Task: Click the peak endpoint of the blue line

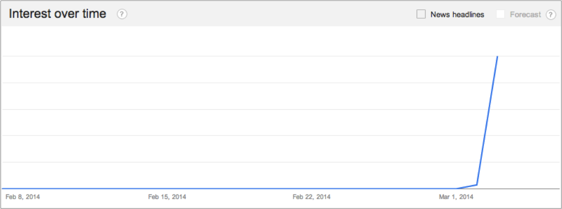Action: click(x=497, y=57)
